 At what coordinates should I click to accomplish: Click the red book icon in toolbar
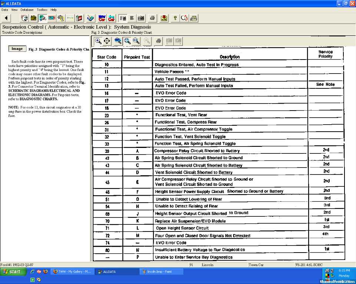tap(79, 18)
